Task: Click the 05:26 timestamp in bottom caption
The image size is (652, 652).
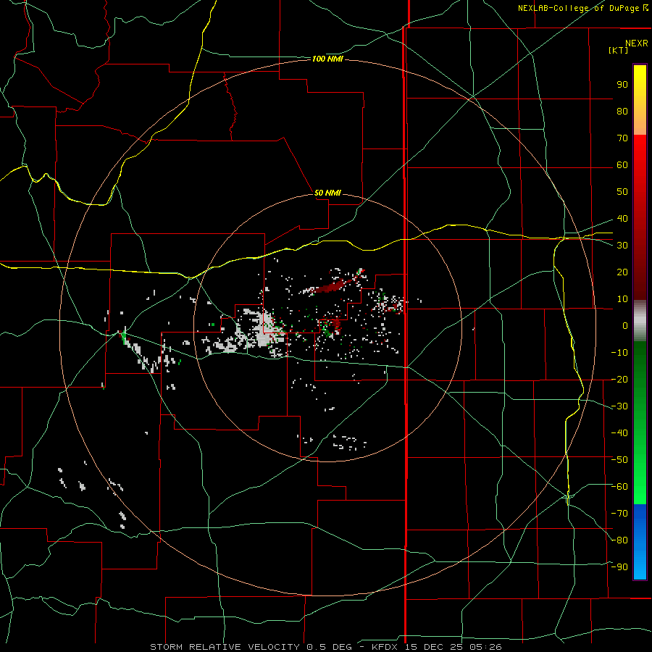Action: click(485, 647)
